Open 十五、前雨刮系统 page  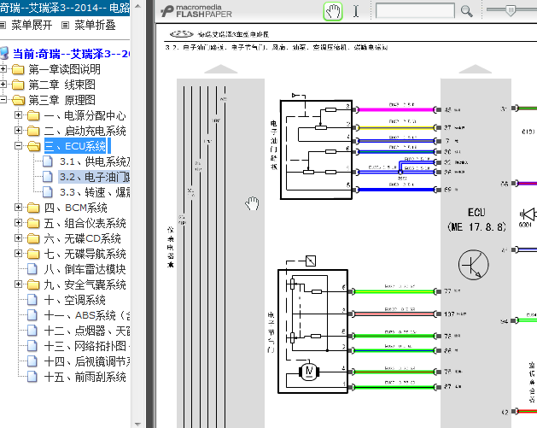click(85, 377)
